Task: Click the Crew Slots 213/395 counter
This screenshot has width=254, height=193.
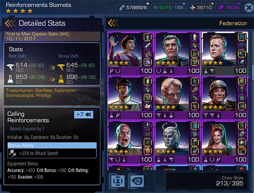Action: pyautogui.click(x=230, y=181)
